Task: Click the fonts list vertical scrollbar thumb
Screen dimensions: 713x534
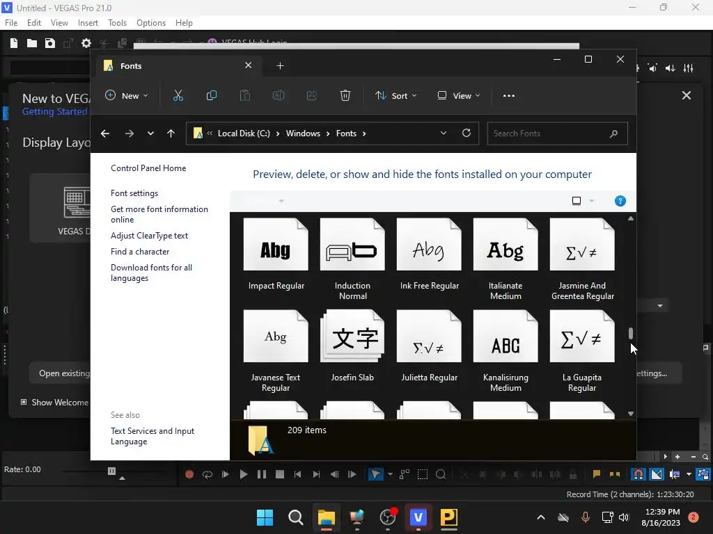Action: tap(631, 333)
